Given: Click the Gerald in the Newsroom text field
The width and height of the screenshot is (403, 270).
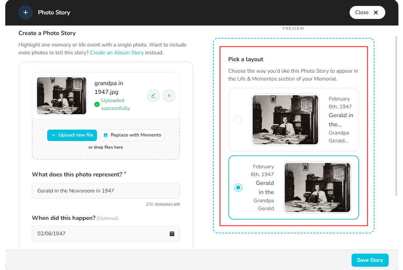Looking at the screenshot, I should 106,191.
